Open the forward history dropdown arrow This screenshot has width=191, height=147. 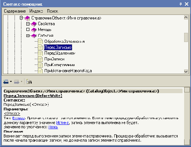tap(21, 81)
